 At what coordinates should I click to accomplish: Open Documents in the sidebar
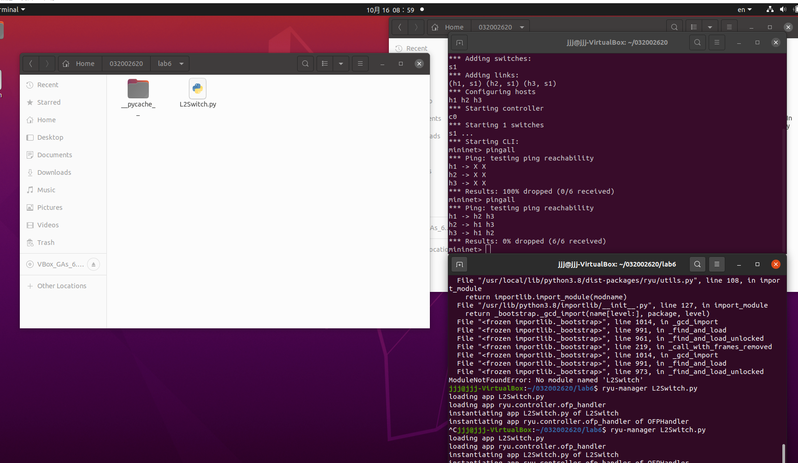point(63,155)
